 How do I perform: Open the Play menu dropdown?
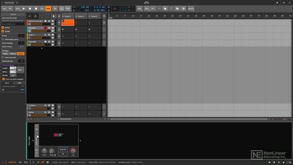pyautogui.click(x=17, y=9)
